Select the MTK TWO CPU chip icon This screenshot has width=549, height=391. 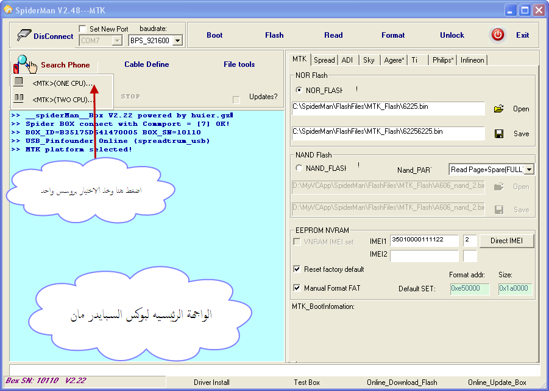[19, 99]
